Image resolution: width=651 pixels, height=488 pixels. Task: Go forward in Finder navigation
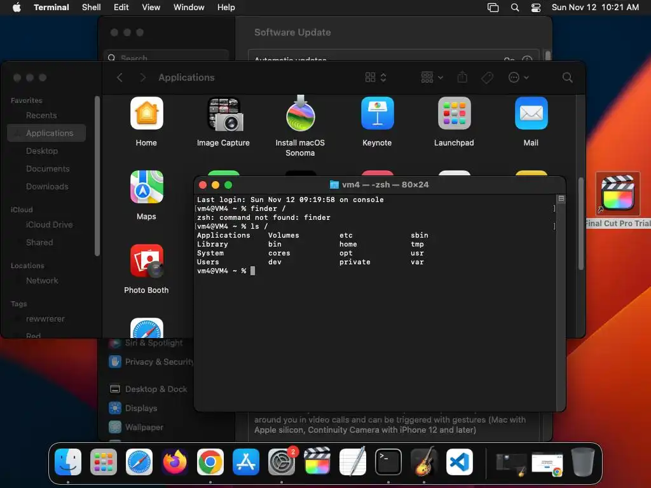[x=142, y=78]
